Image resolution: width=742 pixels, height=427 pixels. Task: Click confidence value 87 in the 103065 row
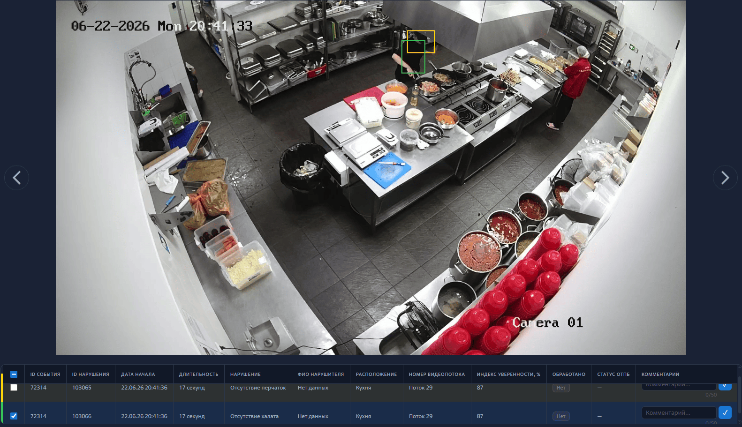(480, 388)
